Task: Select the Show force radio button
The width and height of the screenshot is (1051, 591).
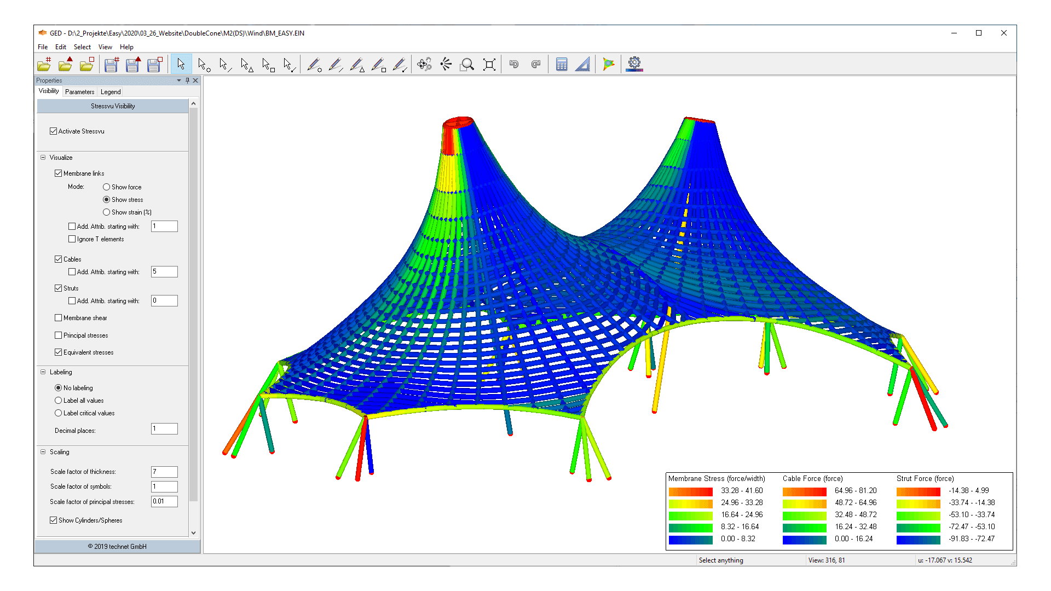Action: [x=106, y=187]
